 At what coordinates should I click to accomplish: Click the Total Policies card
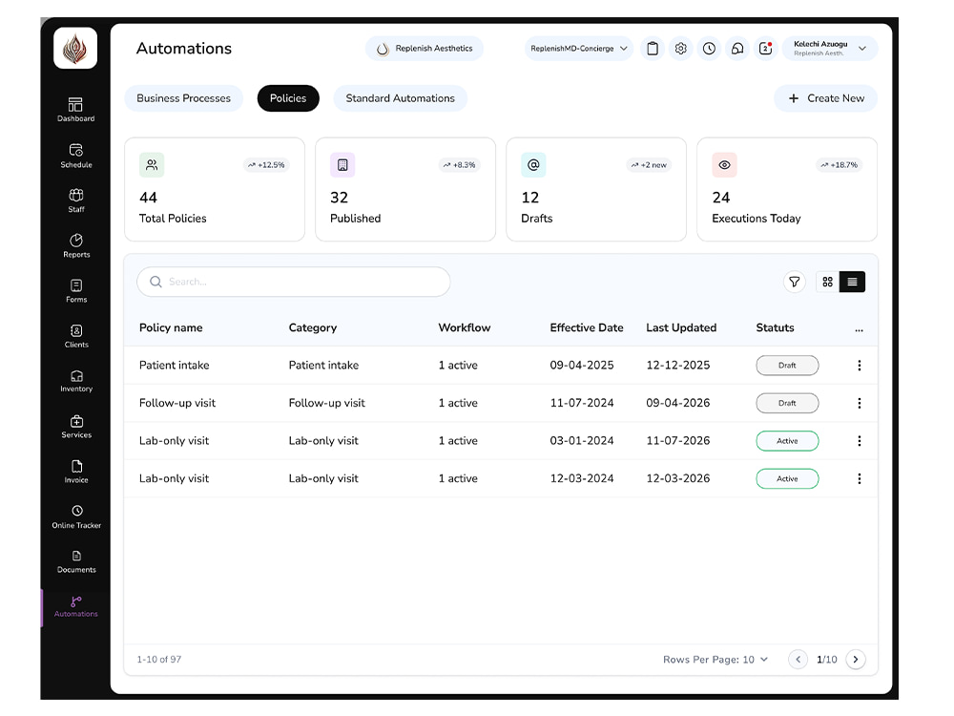tap(215, 189)
